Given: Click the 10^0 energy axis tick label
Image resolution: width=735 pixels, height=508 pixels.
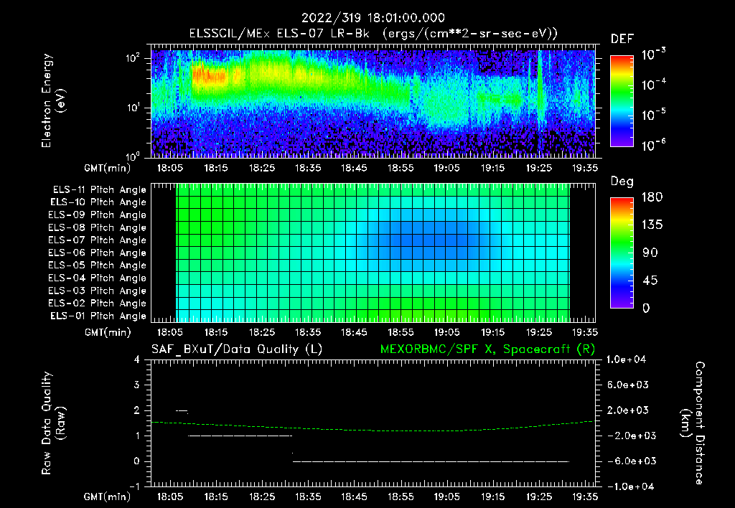Looking at the screenshot, I should [x=133, y=156].
